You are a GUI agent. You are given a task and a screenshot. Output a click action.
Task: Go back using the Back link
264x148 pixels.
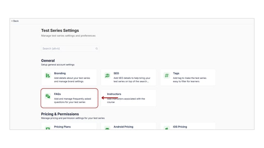(15, 21)
